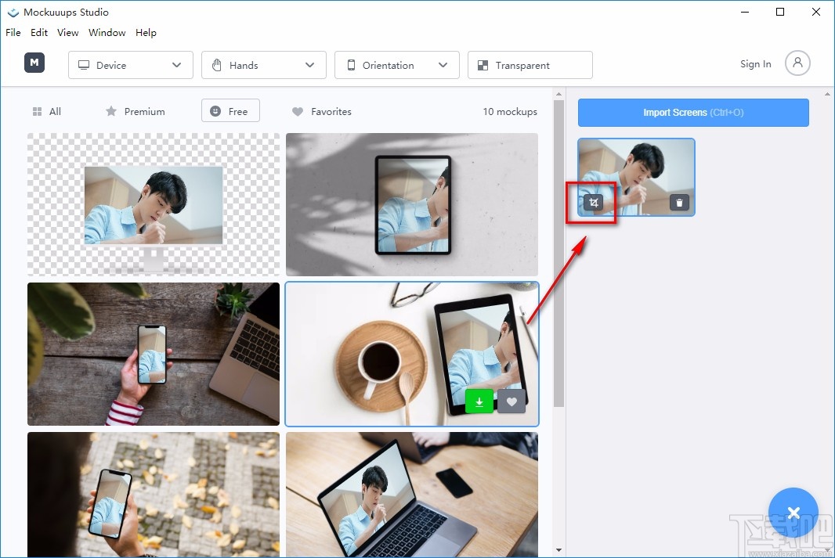
Task: Open the Device dropdown
Action: tap(130, 65)
